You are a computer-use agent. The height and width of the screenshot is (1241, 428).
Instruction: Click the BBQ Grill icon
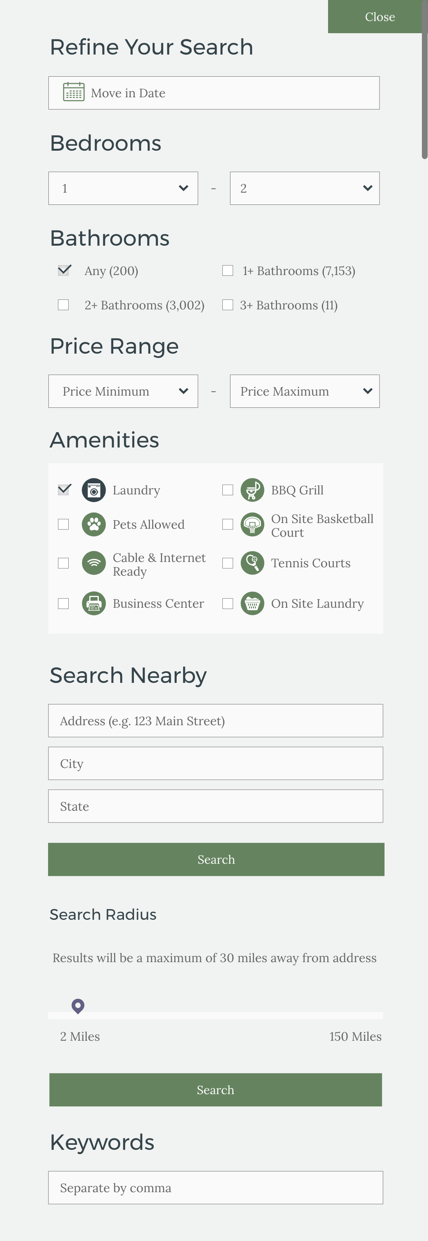(252, 490)
